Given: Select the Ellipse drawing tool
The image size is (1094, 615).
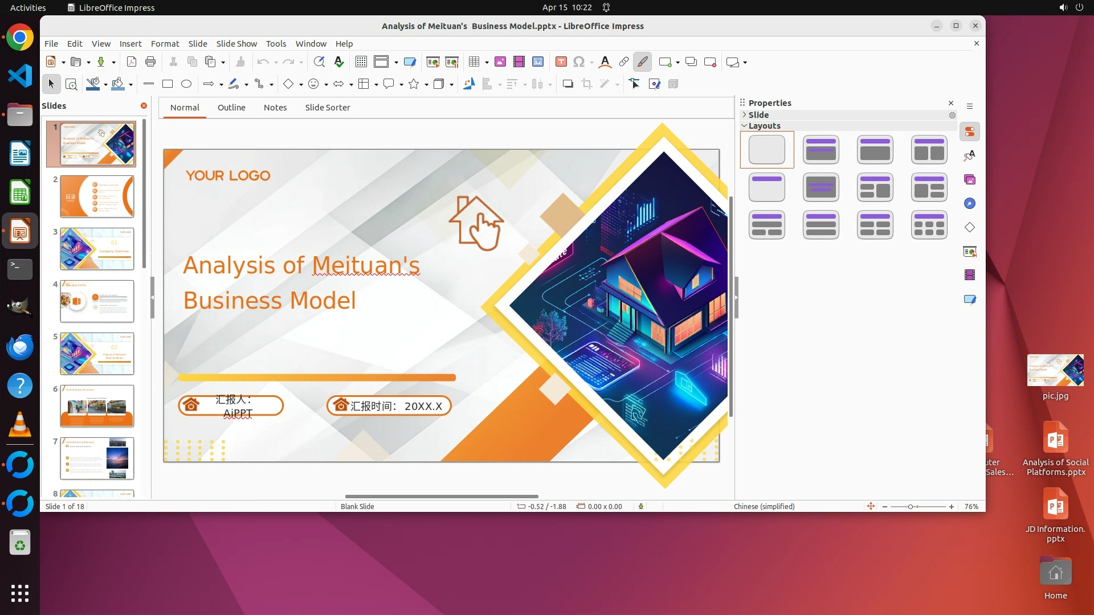Looking at the screenshot, I should (186, 84).
